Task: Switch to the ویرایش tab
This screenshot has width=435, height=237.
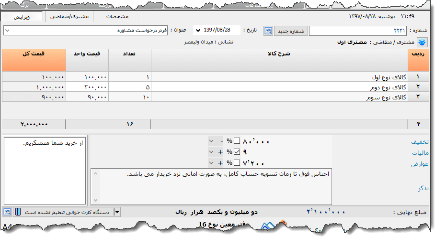Action: click(22, 17)
